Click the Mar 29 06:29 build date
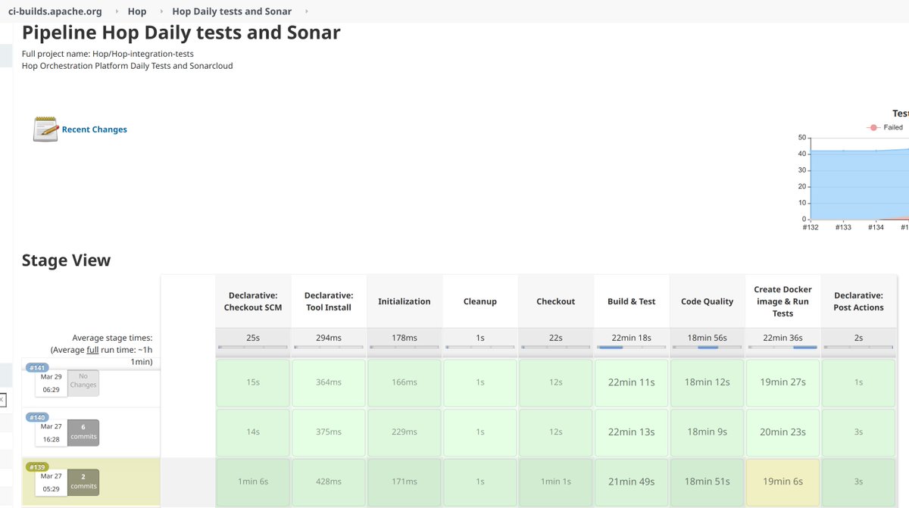Screen dimensions: 909x508 pyautogui.click(x=52, y=383)
